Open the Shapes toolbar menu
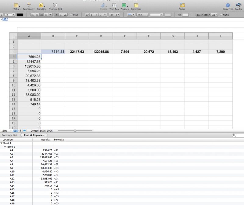This screenshot has width=244, height=205. [x=125, y=5]
